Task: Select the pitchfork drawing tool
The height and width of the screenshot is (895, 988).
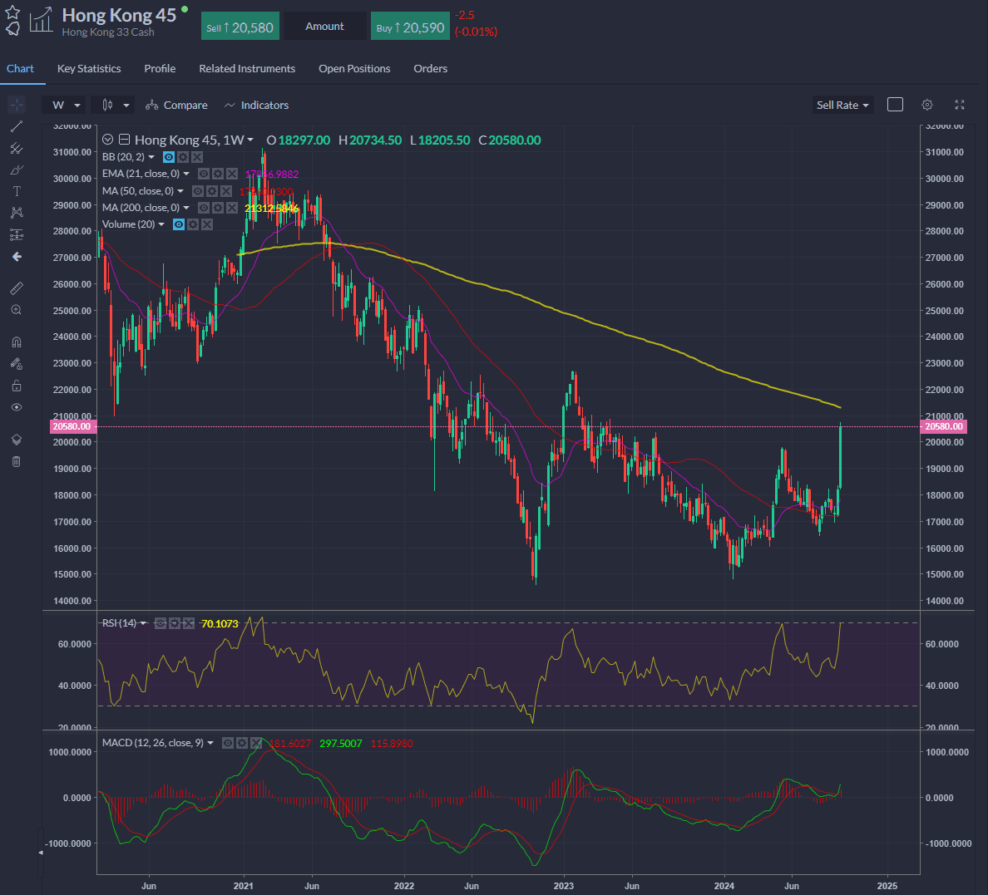Action: (x=17, y=149)
